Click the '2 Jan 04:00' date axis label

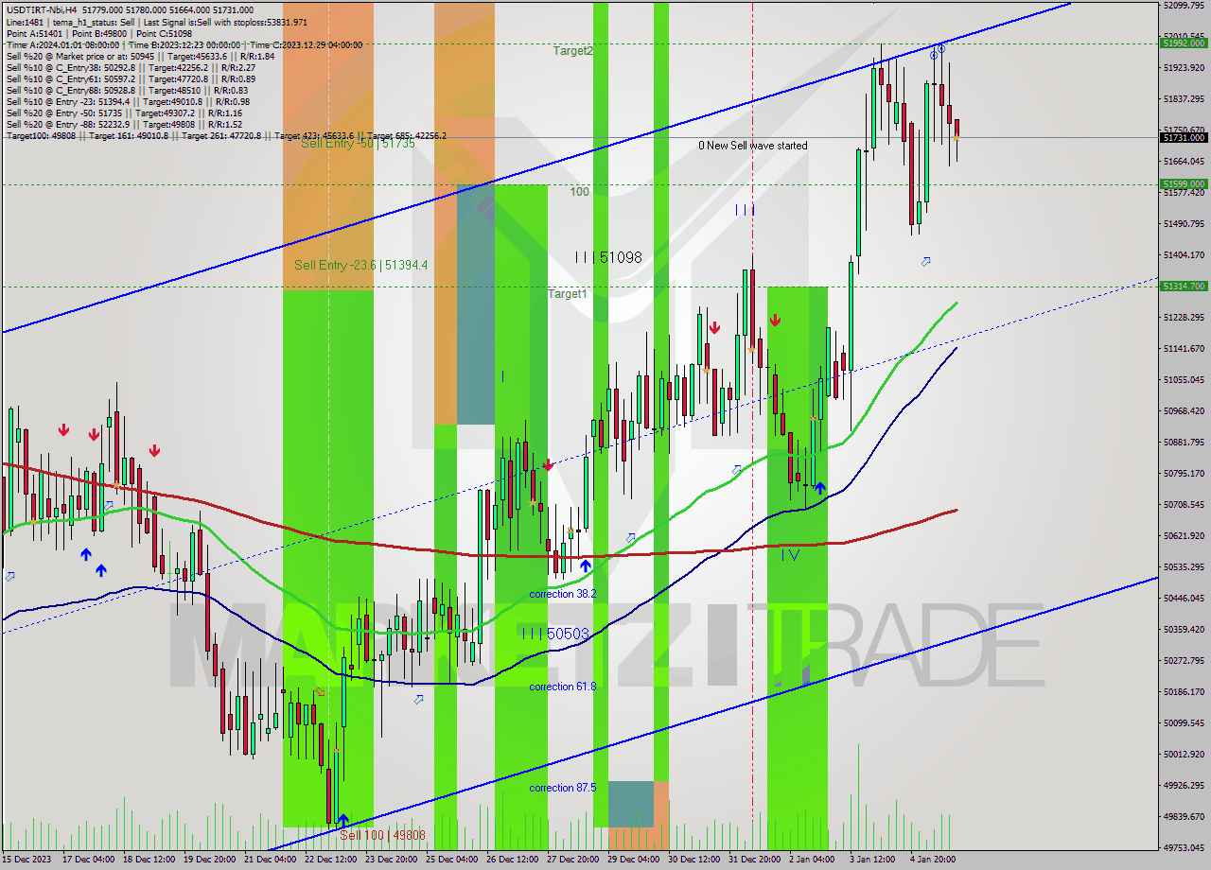pyautogui.click(x=812, y=860)
